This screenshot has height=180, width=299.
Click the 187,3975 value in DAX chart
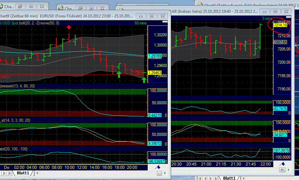click(281, 150)
